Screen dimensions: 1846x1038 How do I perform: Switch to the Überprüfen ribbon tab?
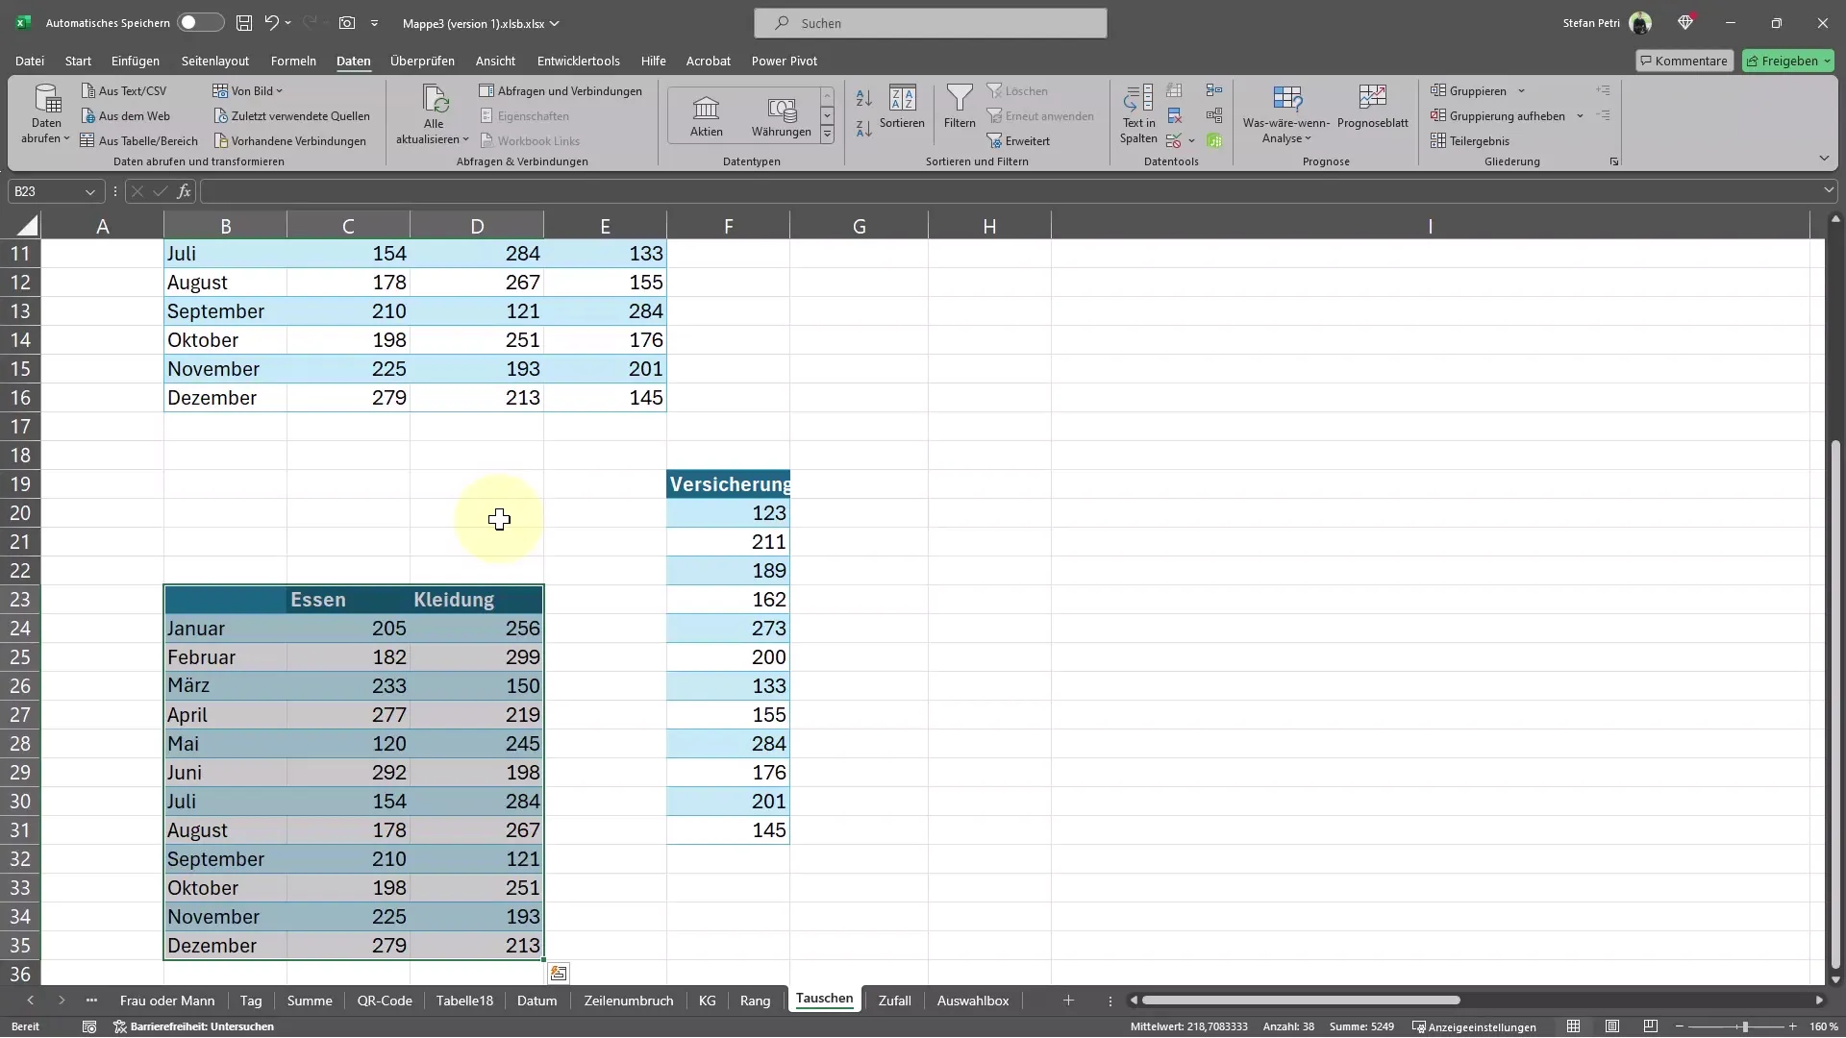click(422, 61)
